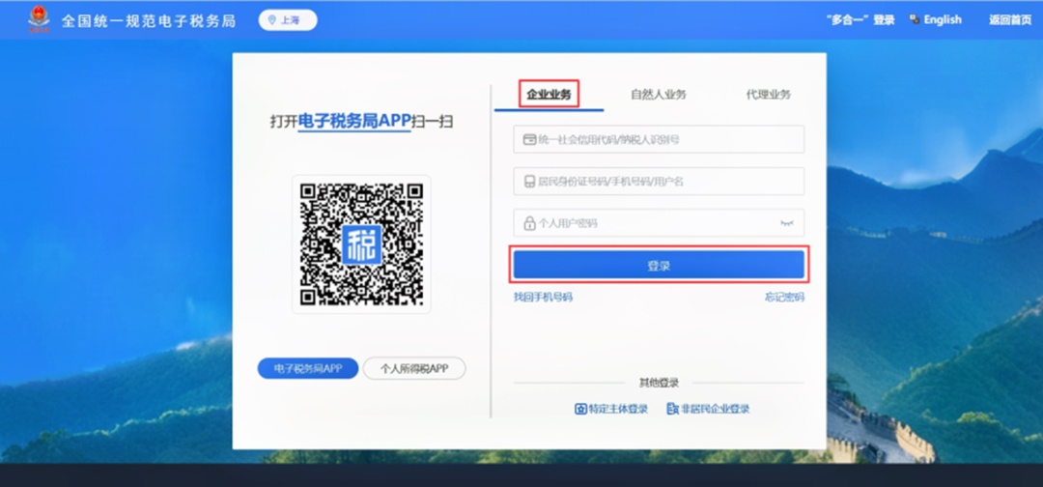Click the lock icon in password field
Image resolution: width=1043 pixels, height=487 pixels.
[x=529, y=223]
